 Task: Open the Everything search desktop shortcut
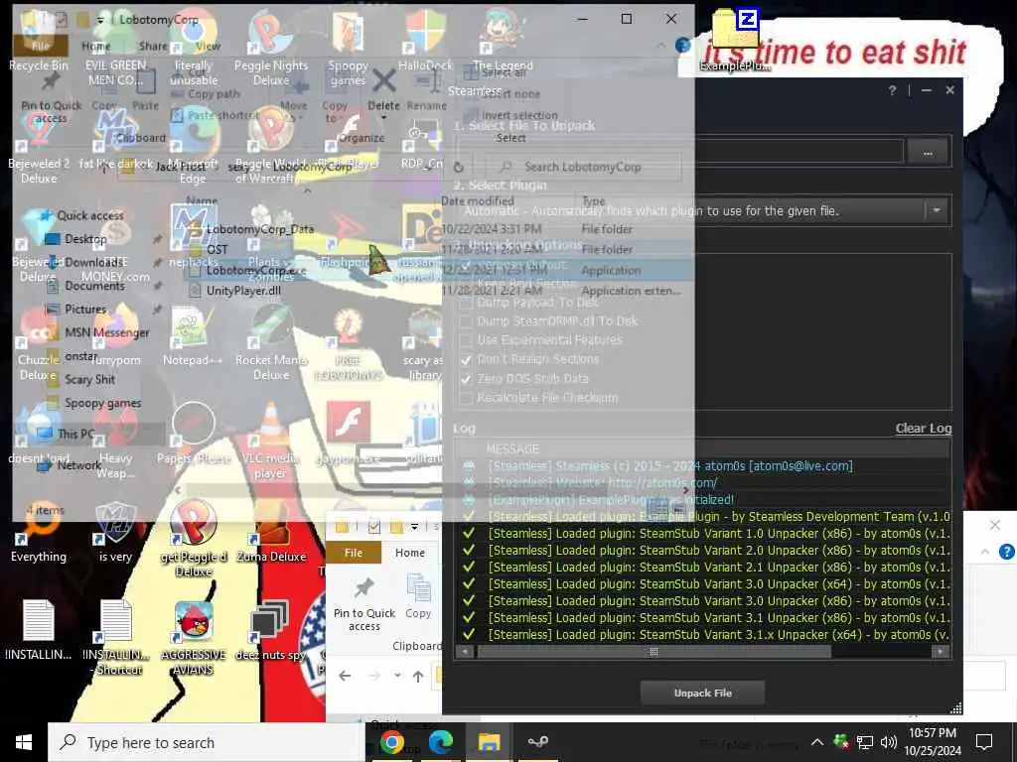(x=39, y=532)
